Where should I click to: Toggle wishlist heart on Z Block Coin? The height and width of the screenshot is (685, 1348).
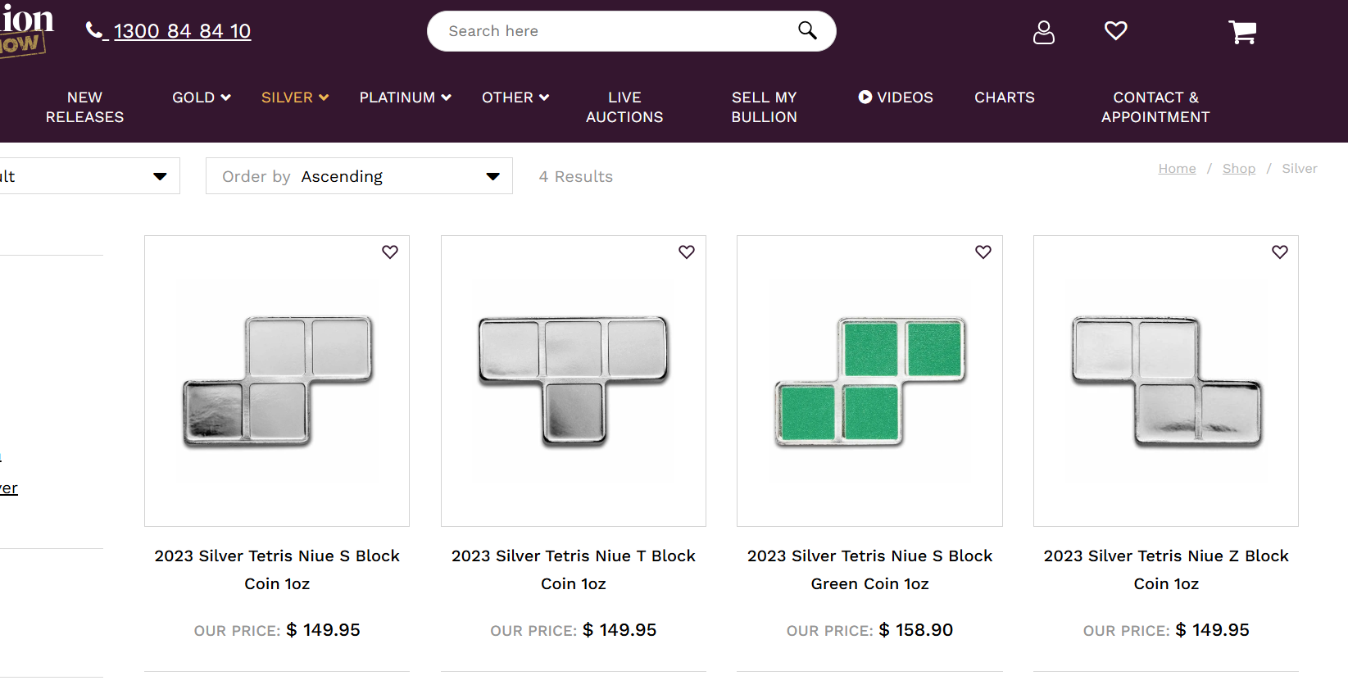(x=1280, y=252)
